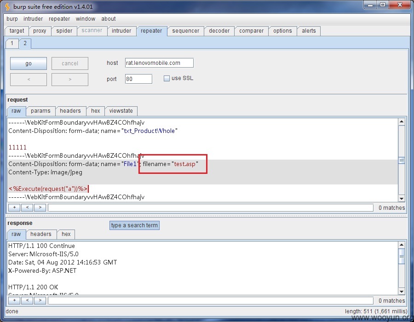
Task: Open the repeater menu in menu bar
Action: pos(59,19)
